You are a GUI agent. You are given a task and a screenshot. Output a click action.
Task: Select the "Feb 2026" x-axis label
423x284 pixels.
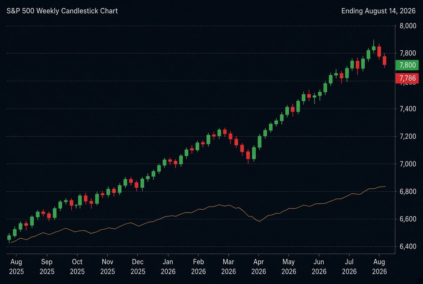(x=198, y=267)
